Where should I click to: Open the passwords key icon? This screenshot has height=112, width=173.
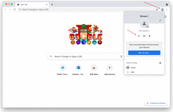(x=139, y=36)
